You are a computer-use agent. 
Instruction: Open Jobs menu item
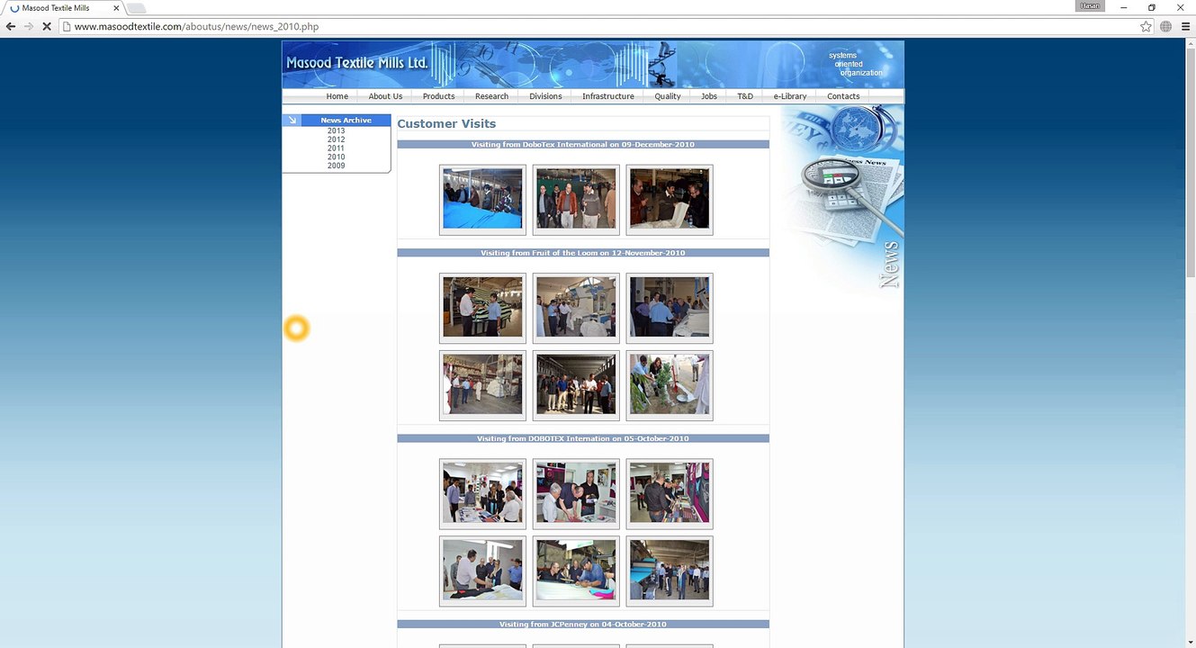tap(709, 96)
